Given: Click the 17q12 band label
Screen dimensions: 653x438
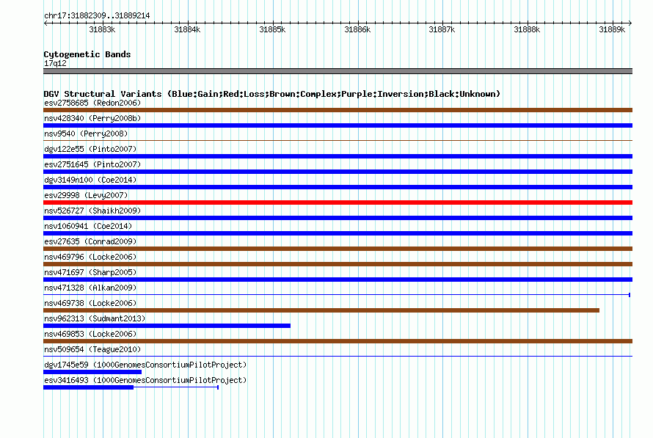Looking at the screenshot, I should (55, 63).
